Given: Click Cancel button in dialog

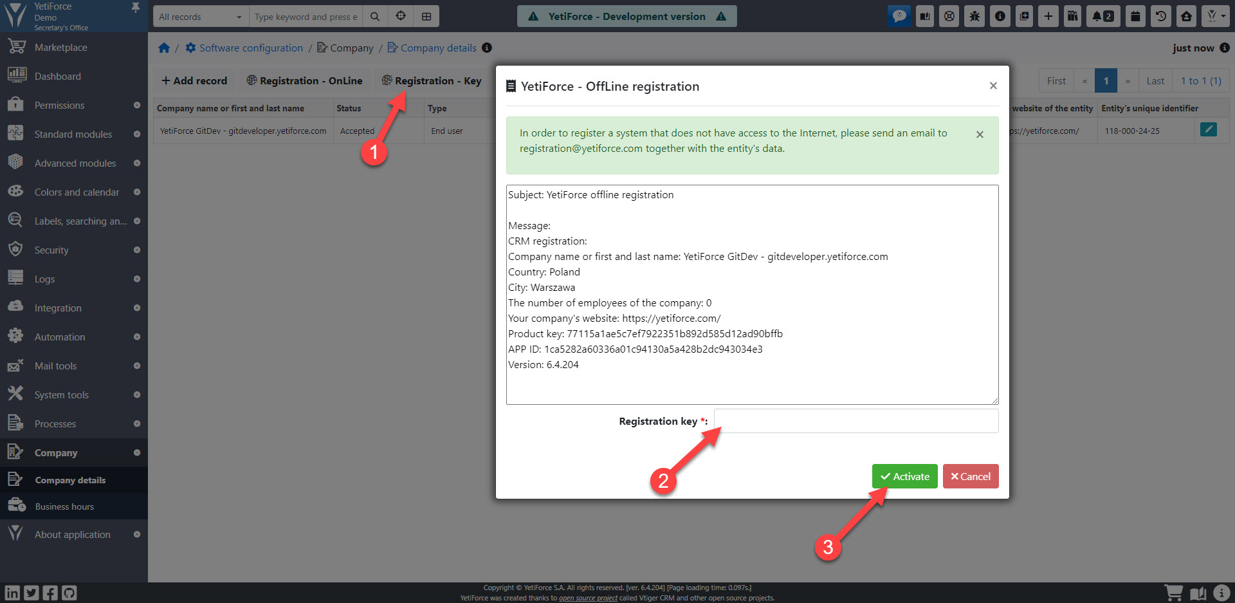Looking at the screenshot, I should 971,476.
